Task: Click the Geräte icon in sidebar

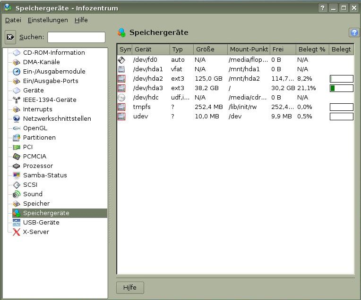Action: (17, 91)
